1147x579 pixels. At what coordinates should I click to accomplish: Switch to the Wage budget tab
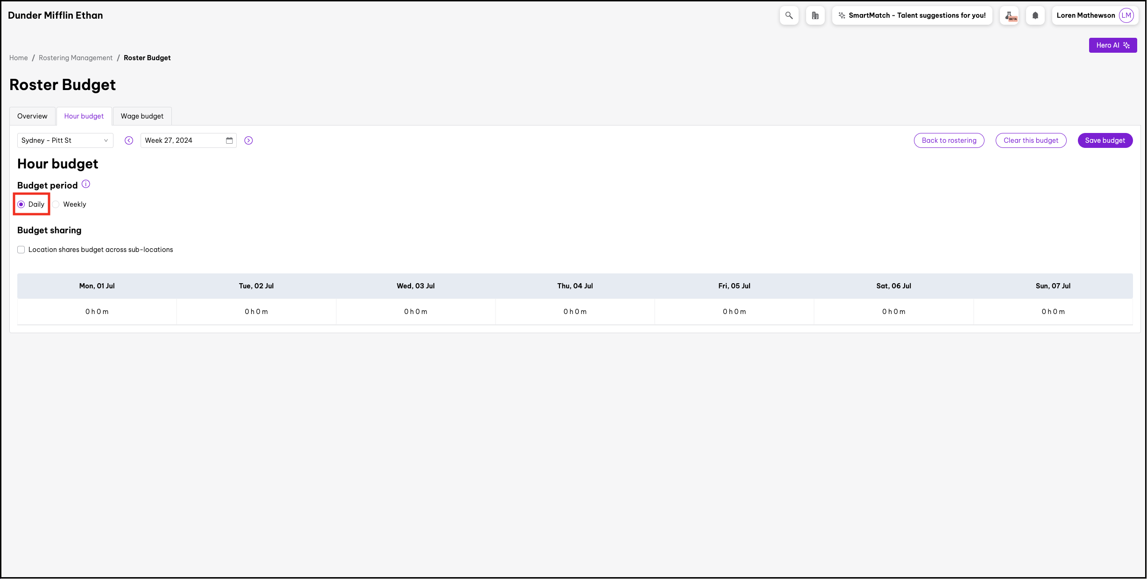tap(142, 116)
